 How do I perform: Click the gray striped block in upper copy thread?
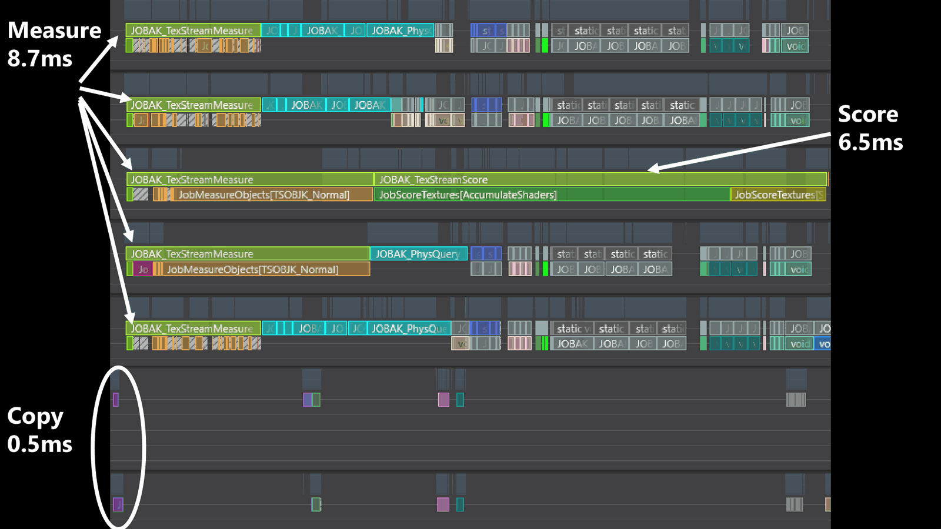coord(796,400)
